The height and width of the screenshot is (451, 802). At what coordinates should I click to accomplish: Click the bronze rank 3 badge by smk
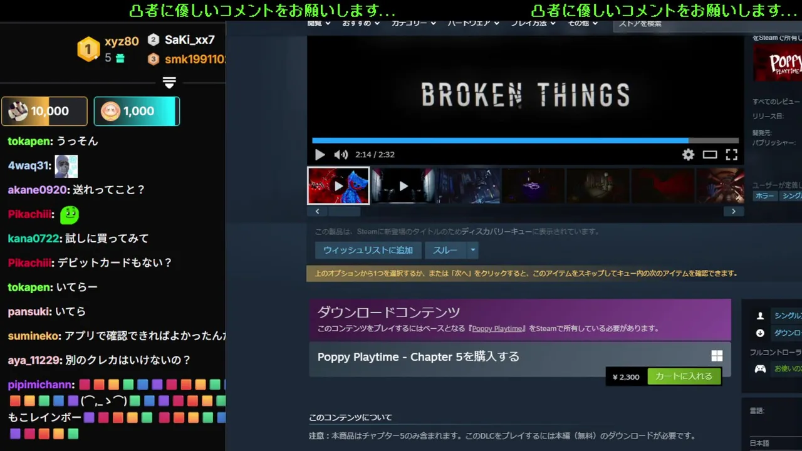pos(154,60)
